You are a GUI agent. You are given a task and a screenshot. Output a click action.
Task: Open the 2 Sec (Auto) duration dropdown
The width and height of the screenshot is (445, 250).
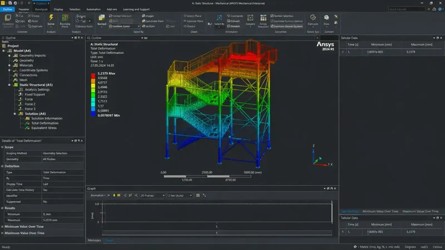(x=180, y=196)
